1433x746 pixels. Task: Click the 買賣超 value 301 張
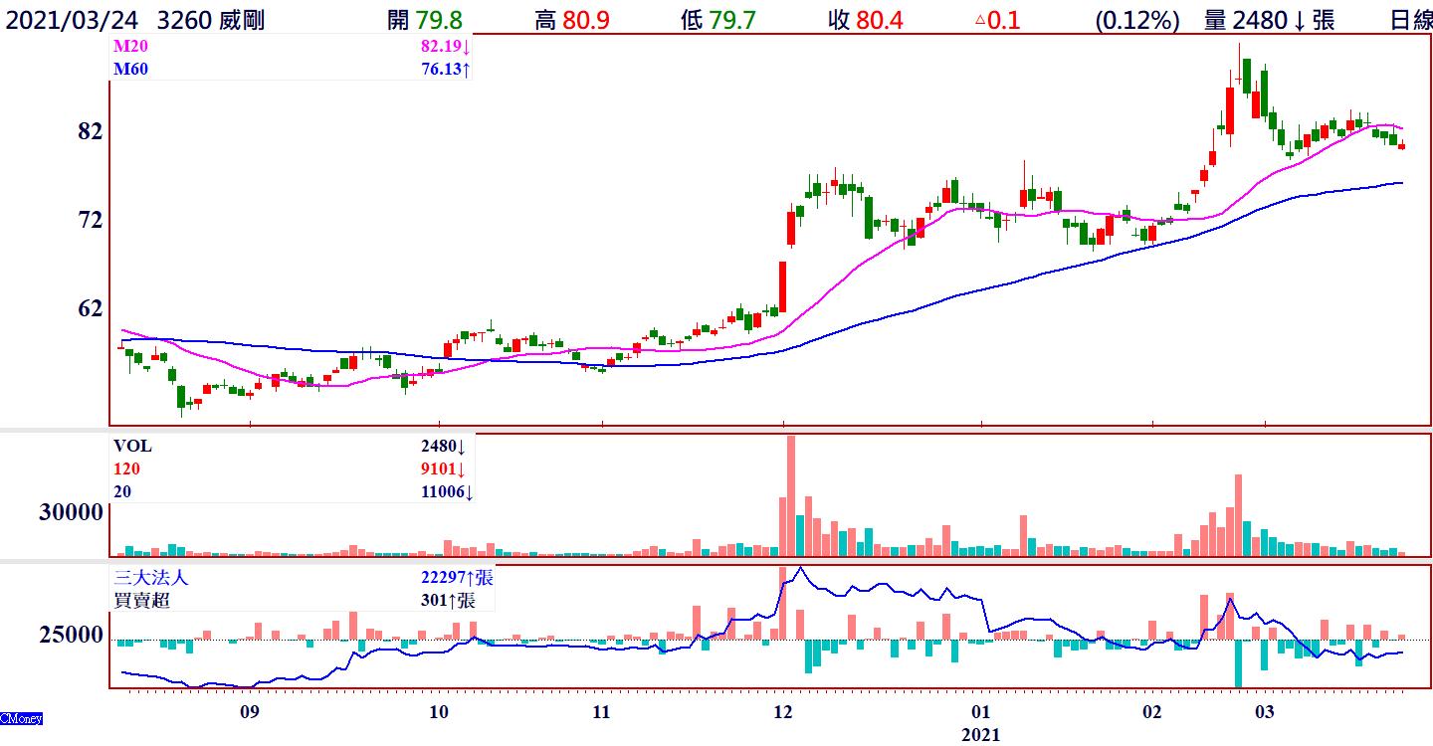tap(448, 601)
